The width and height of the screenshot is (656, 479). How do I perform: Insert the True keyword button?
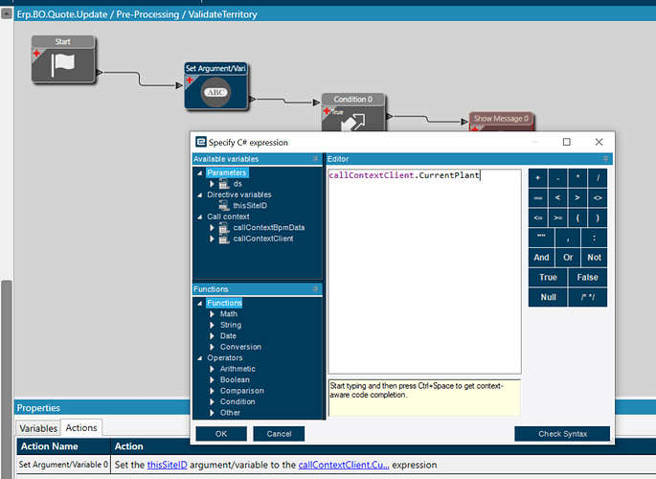pos(548,277)
